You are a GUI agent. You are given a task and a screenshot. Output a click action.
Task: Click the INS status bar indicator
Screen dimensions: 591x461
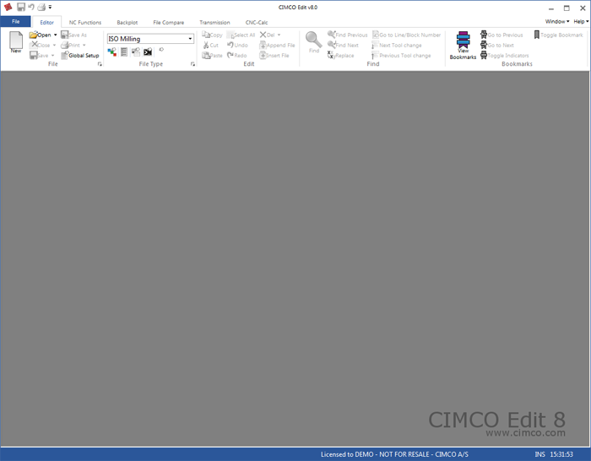[539, 454]
